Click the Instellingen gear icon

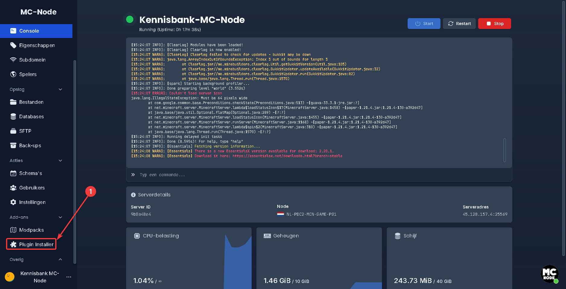pyautogui.click(x=13, y=202)
